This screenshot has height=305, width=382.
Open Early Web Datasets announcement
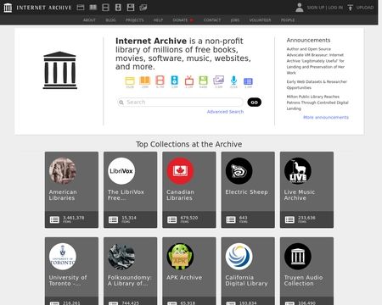(317, 85)
